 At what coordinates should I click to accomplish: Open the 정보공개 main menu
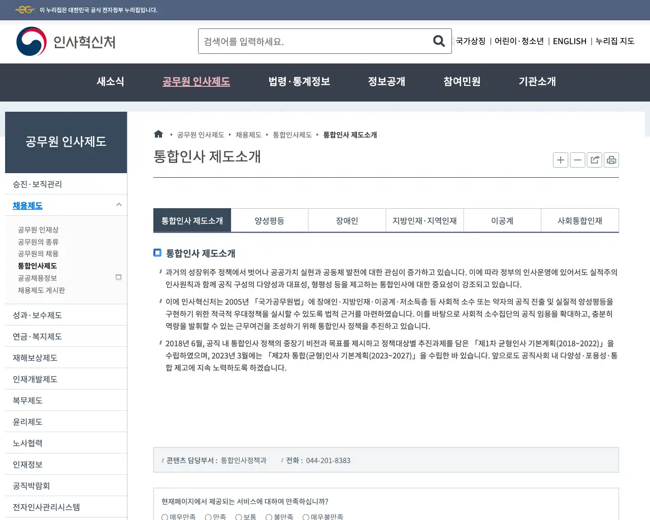point(386,81)
